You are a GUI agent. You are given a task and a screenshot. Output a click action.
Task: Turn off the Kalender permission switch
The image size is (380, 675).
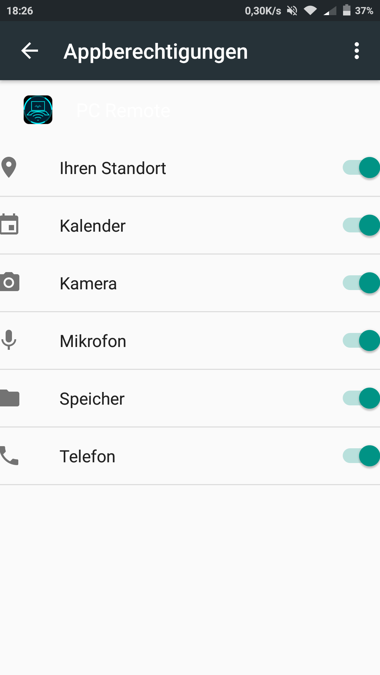(361, 225)
